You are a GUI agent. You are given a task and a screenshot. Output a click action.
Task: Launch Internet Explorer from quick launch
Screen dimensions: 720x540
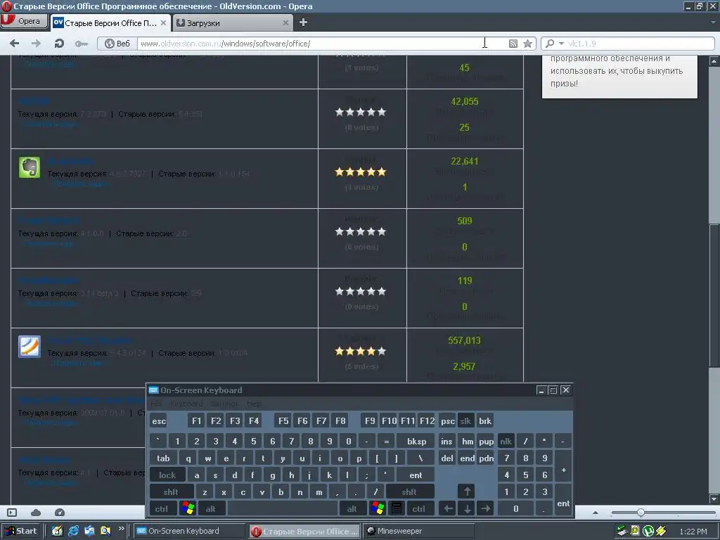[x=73, y=531]
